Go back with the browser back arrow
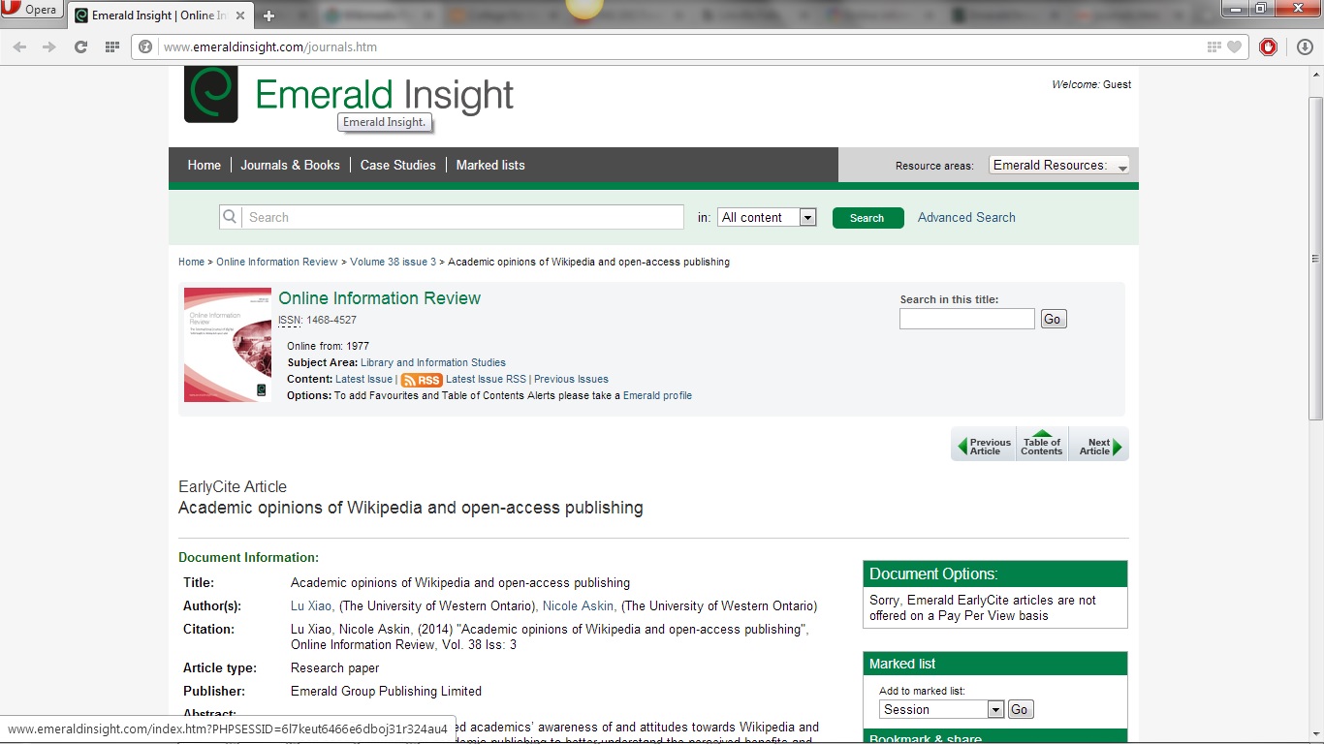1324x744 pixels. [19, 46]
